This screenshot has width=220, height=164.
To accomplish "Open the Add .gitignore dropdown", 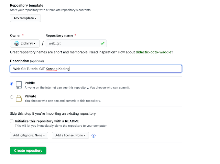I will click(x=29, y=135).
